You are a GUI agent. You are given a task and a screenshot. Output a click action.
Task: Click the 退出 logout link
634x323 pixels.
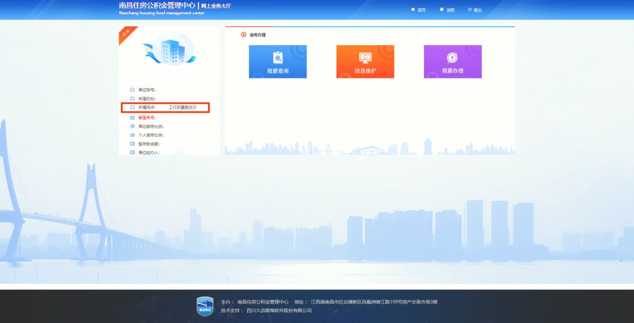[x=477, y=10]
